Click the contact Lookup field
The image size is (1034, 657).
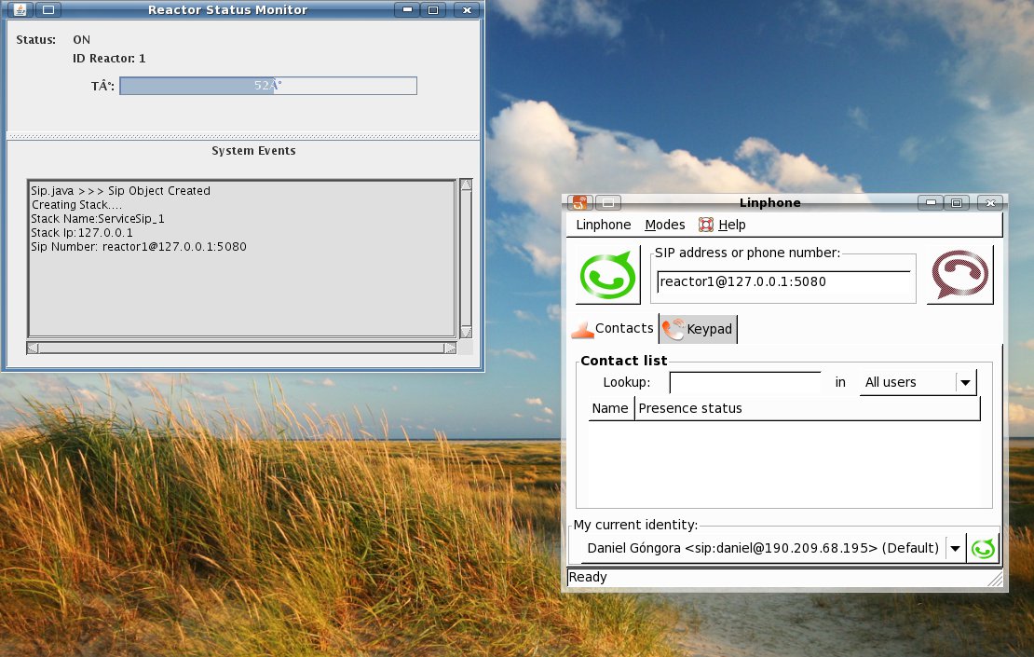pos(745,383)
